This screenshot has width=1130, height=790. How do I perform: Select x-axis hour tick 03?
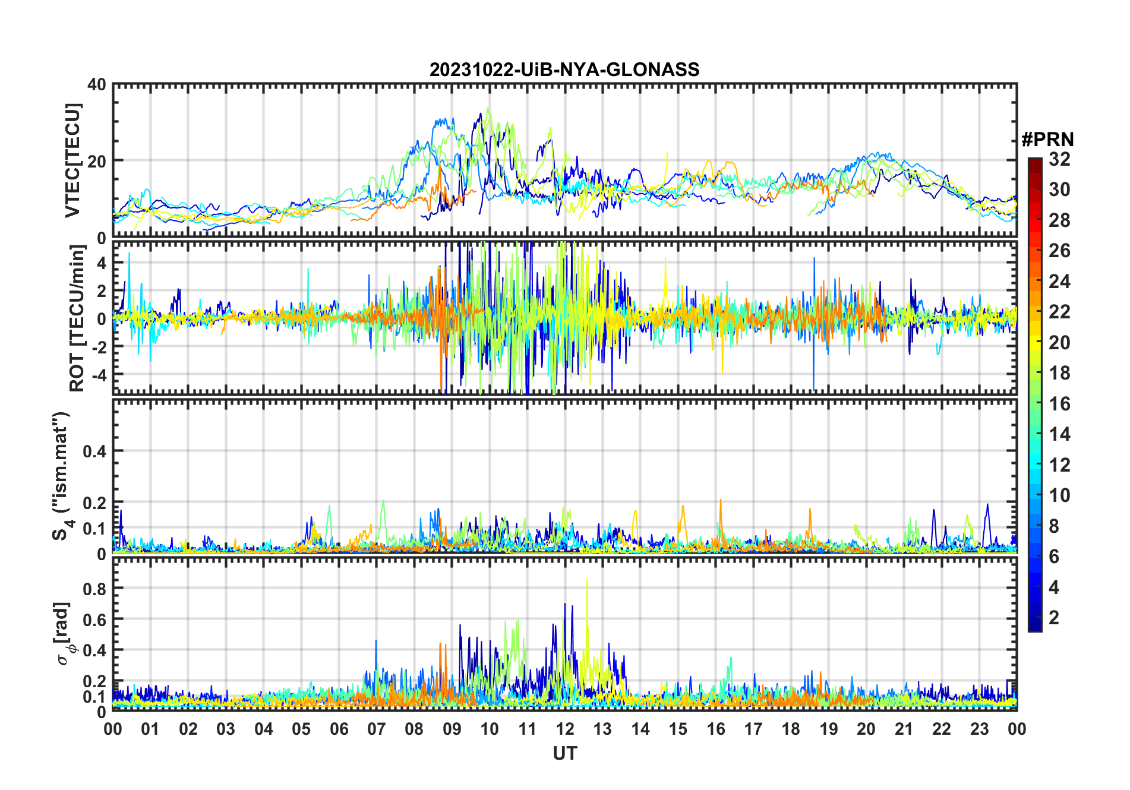226,729
